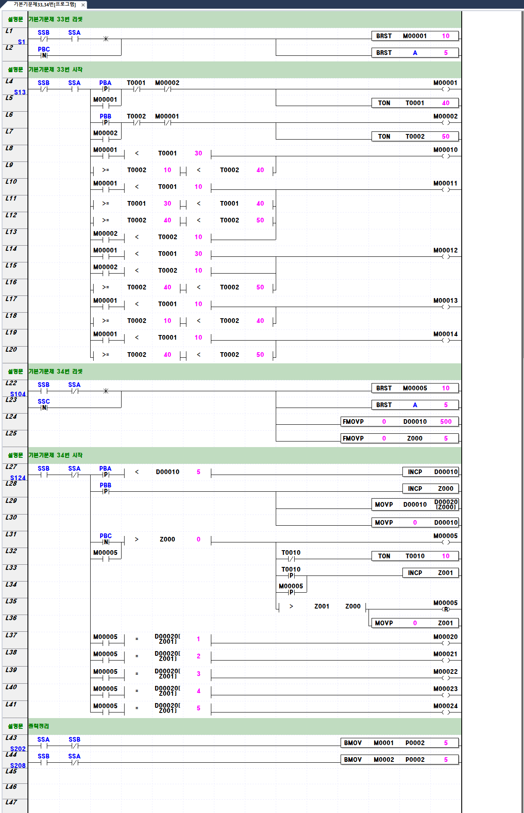Click the INCP Z001 instruction block
The image size is (524, 813).
point(430,573)
